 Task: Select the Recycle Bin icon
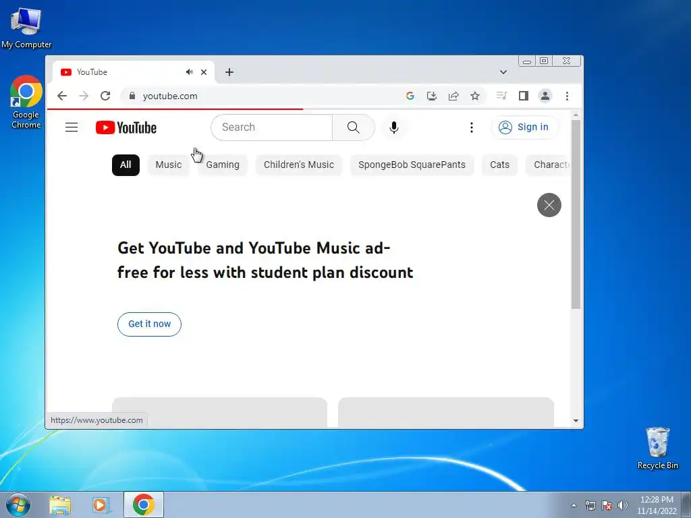click(657, 448)
